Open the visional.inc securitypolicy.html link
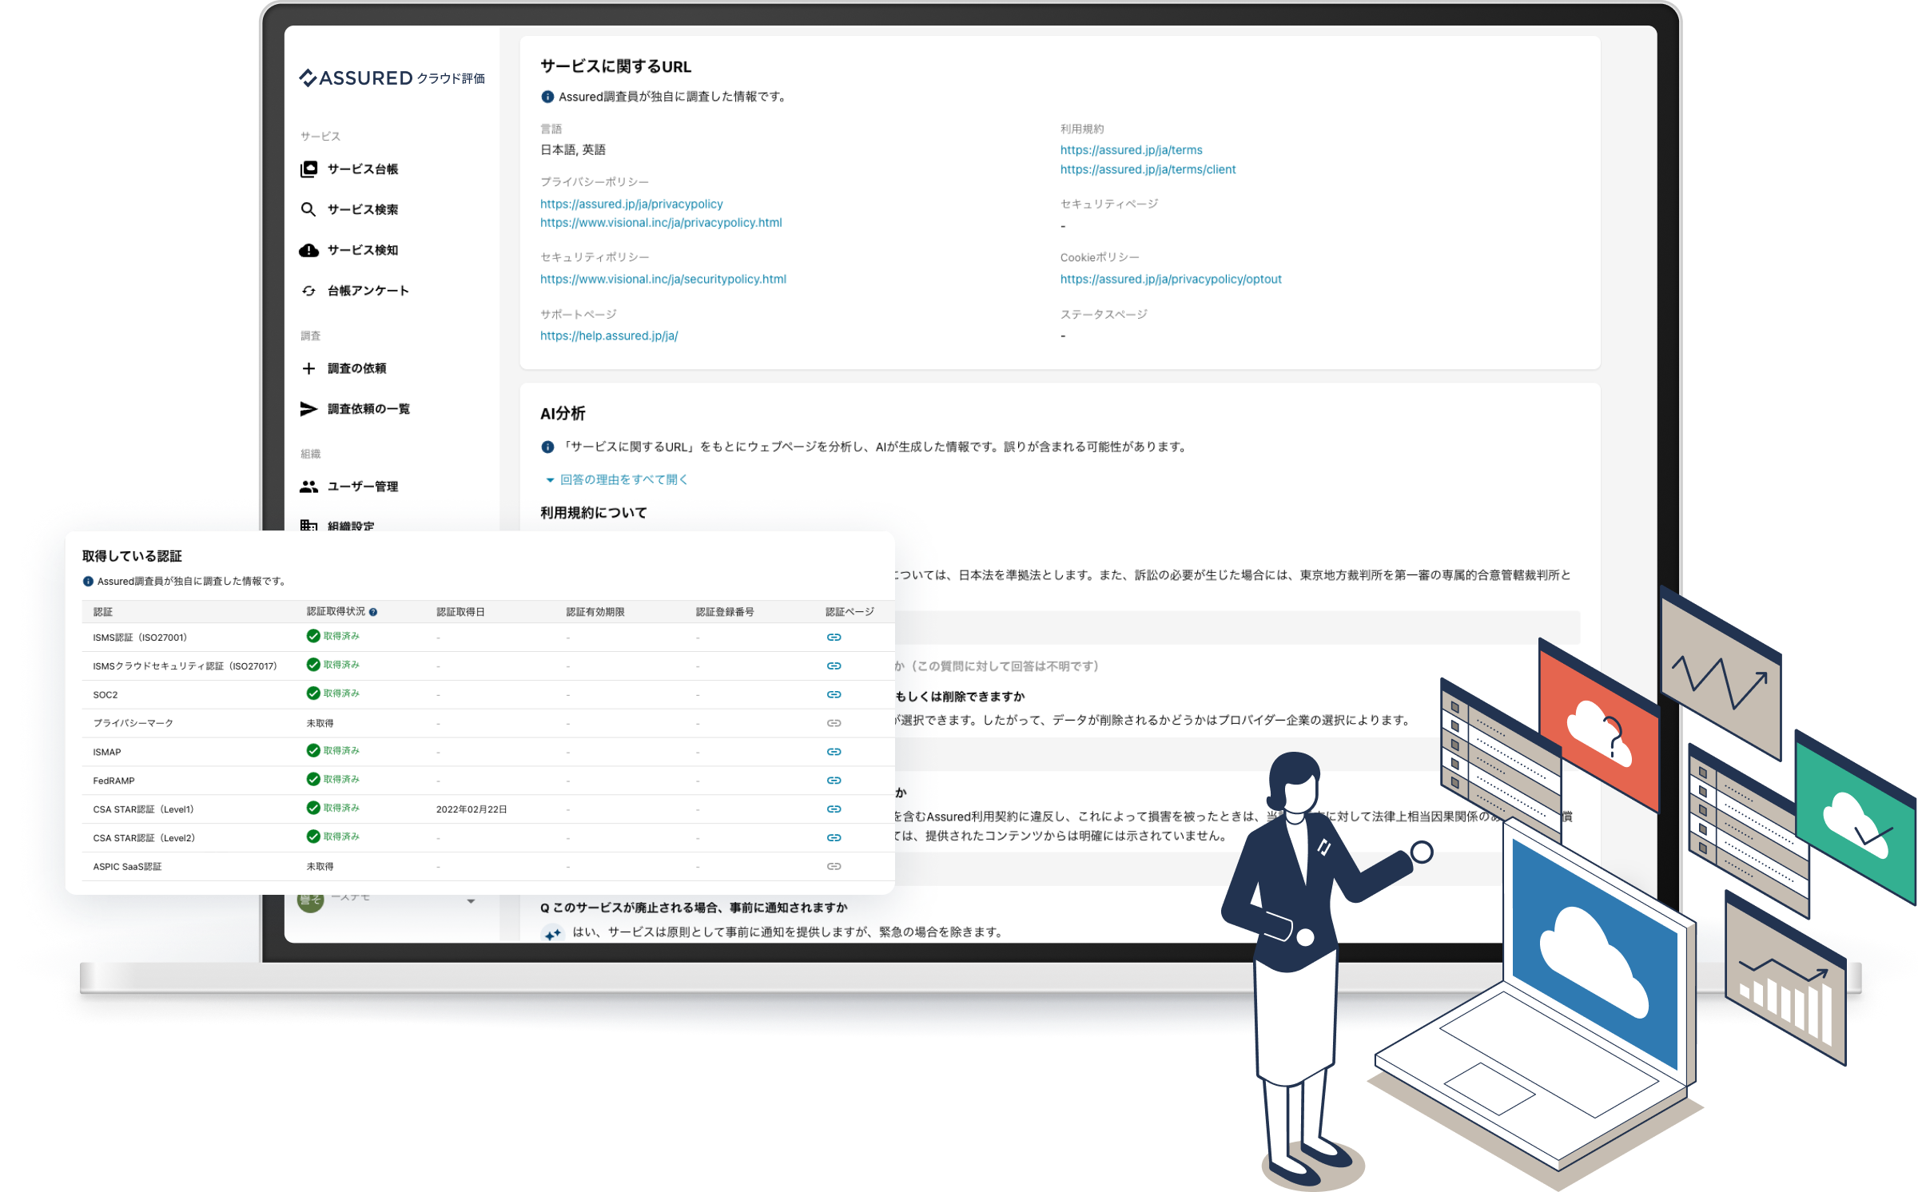The image size is (1918, 1192). [663, 279]
